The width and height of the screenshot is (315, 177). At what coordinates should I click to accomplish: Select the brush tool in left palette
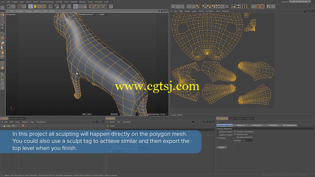pyautogui.click(x=3, y=34)
